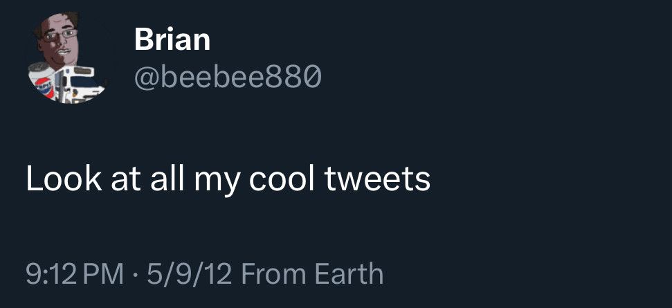Click the 'PM' in the timestamp
Image resolution: width=672 pixels, height=308 pixels.
click(104, 273)
